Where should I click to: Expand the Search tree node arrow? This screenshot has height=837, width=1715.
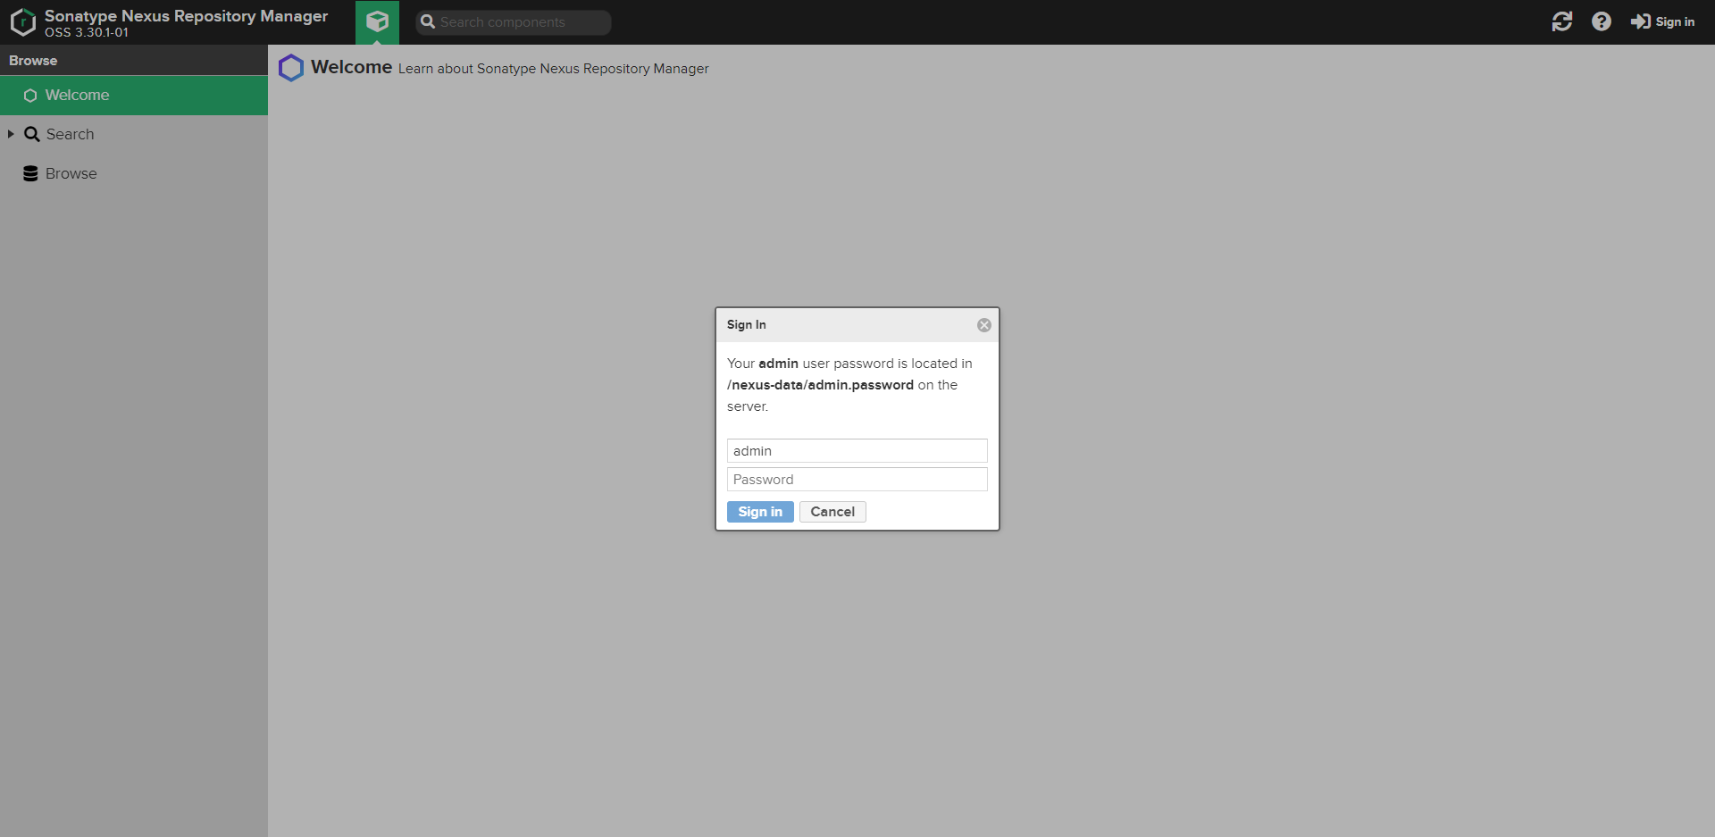pyautogui.click(x=11, y=134)
